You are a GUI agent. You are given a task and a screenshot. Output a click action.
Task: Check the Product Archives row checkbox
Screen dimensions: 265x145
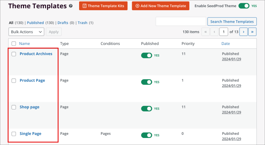tap(14, 54)
